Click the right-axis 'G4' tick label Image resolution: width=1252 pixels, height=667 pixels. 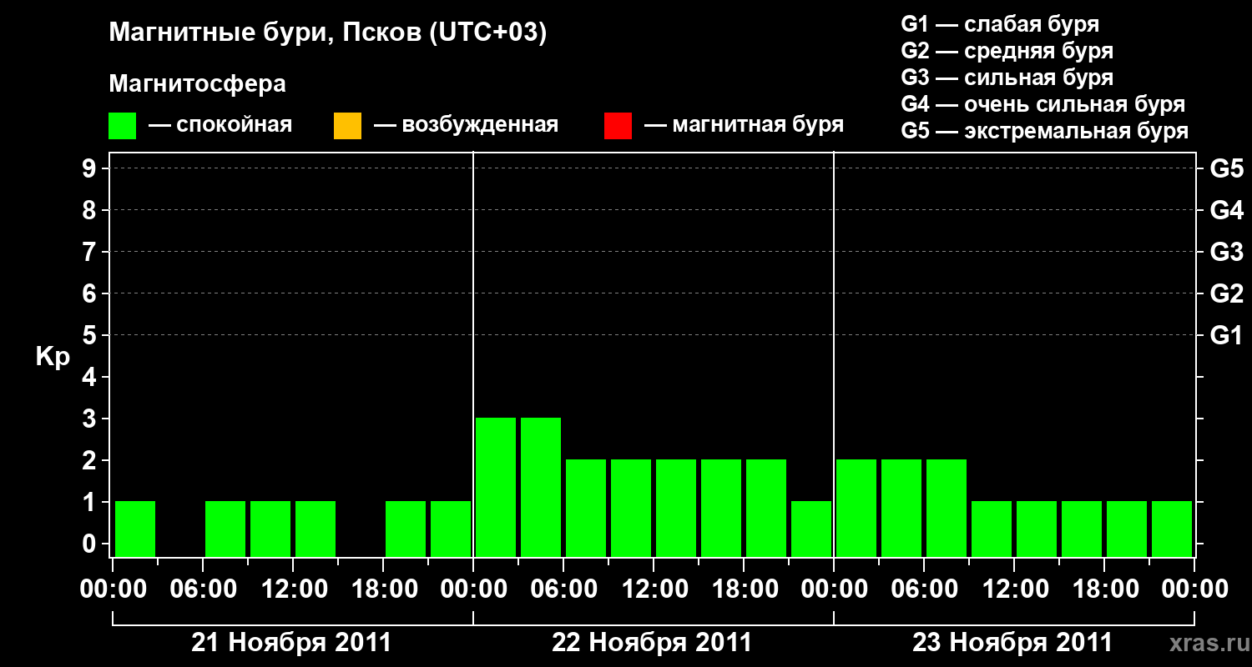1227,210
